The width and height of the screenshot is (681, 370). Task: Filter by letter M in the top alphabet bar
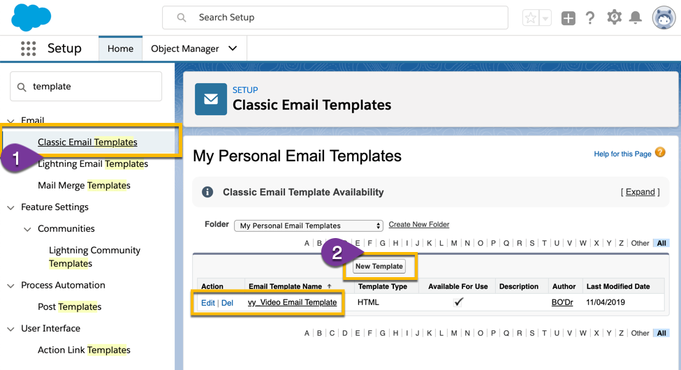click(454, 243)
